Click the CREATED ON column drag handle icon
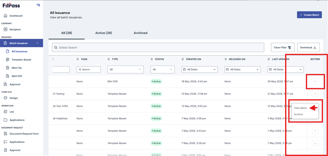Image resolution: width=328 pixels, height=156 pixels. pyautogui.click(x=183, y=59)
